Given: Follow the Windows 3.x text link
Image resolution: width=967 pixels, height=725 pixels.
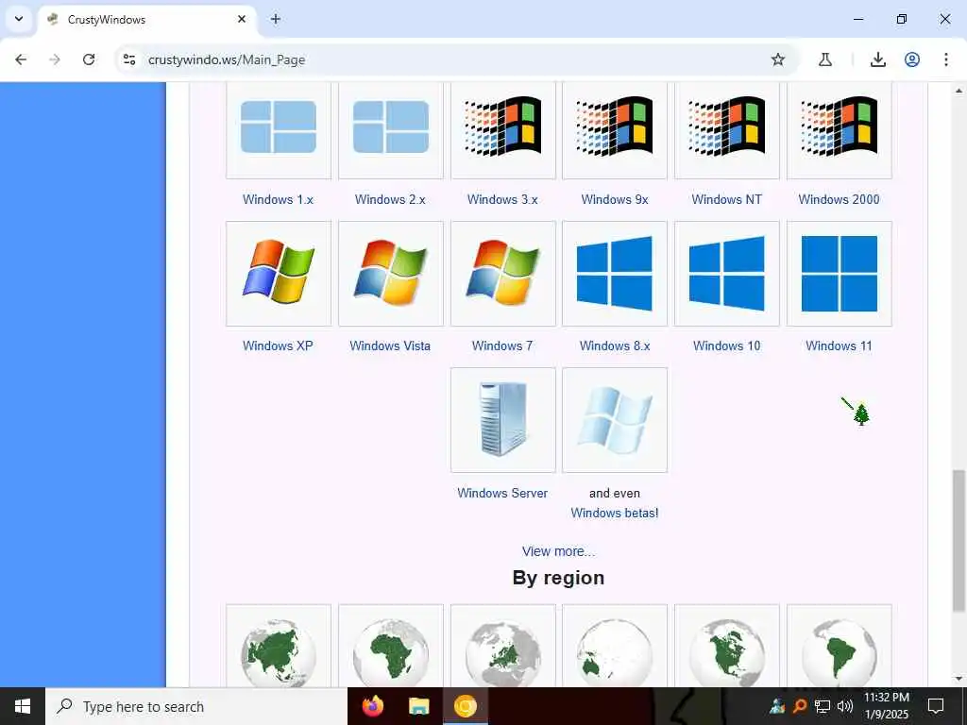Looking at the screenshot, I should pyautogui.click(x=502, y=199).
